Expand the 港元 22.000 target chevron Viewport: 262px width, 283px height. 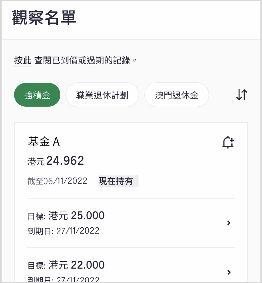pyautogui.click(x=229, y=272)
